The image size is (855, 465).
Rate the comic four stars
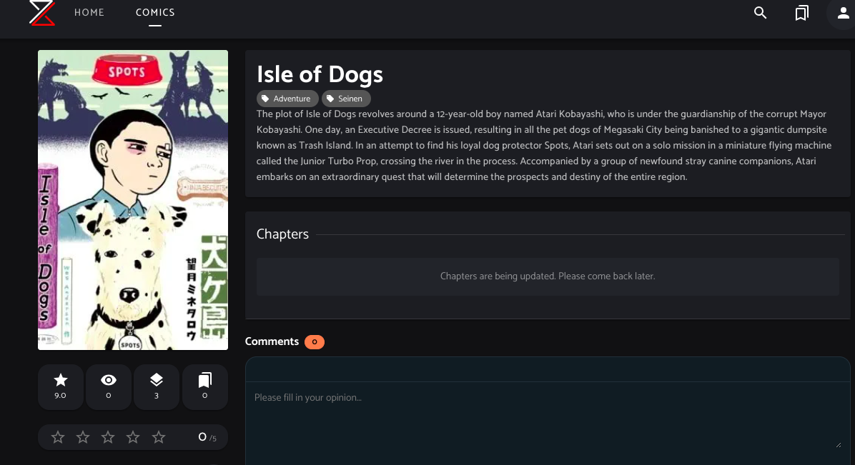133,437
